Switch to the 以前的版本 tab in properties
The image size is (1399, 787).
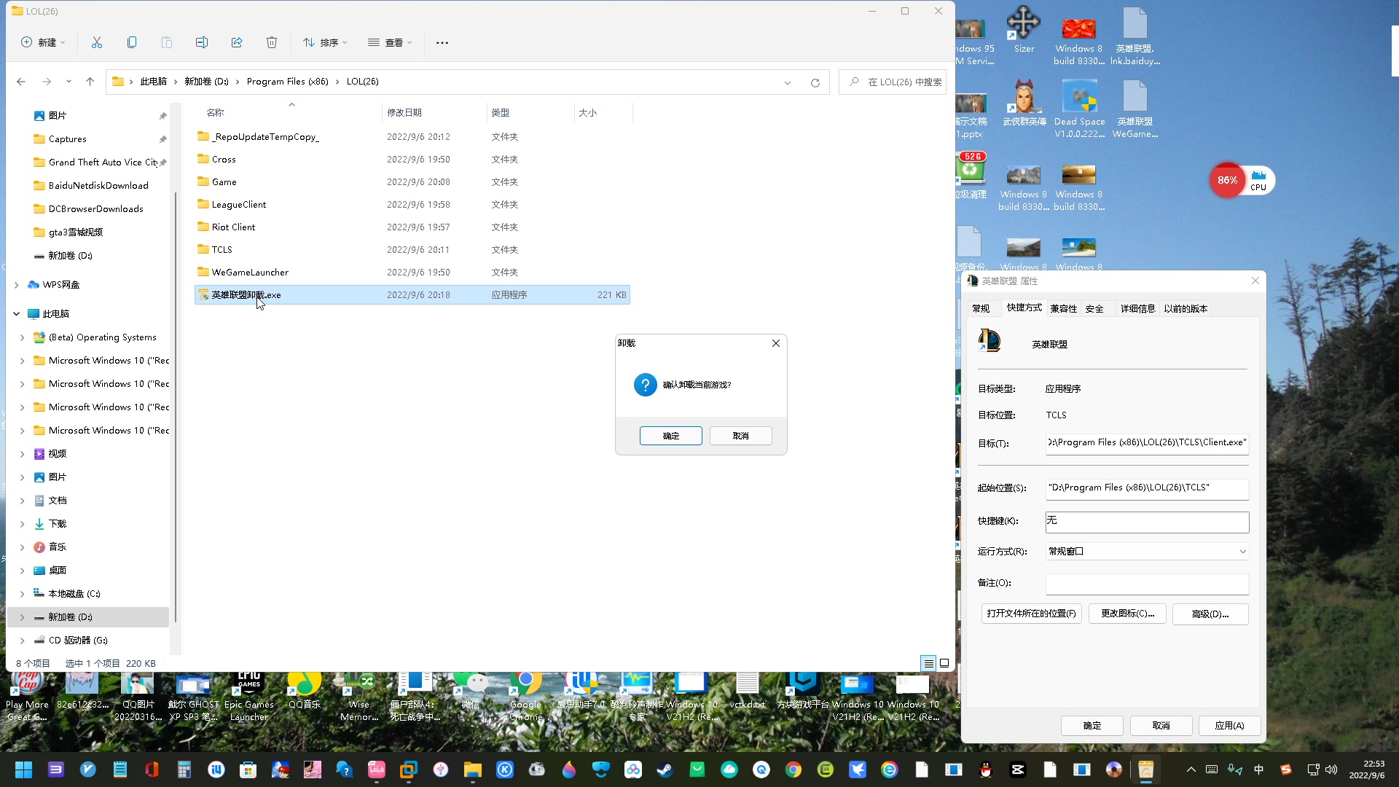tap(1186, 308)
